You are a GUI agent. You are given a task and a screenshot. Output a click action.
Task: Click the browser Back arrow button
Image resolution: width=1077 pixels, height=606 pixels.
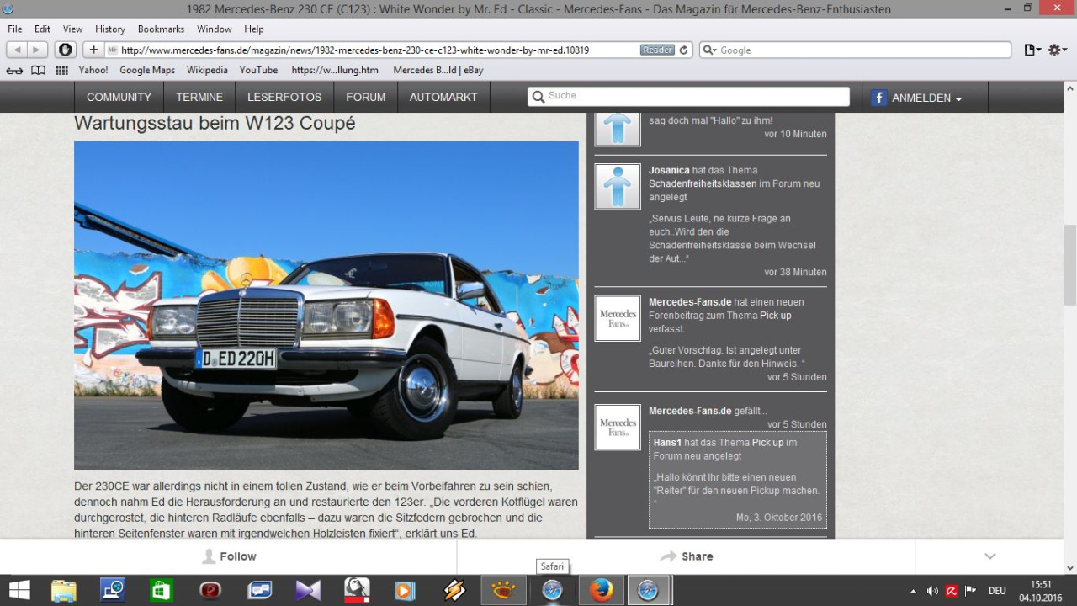coord(17,50)
